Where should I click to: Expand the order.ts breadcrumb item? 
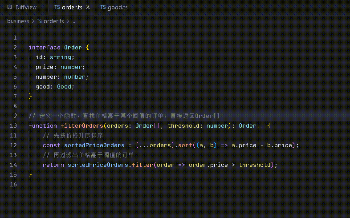[x=53, y=21]
